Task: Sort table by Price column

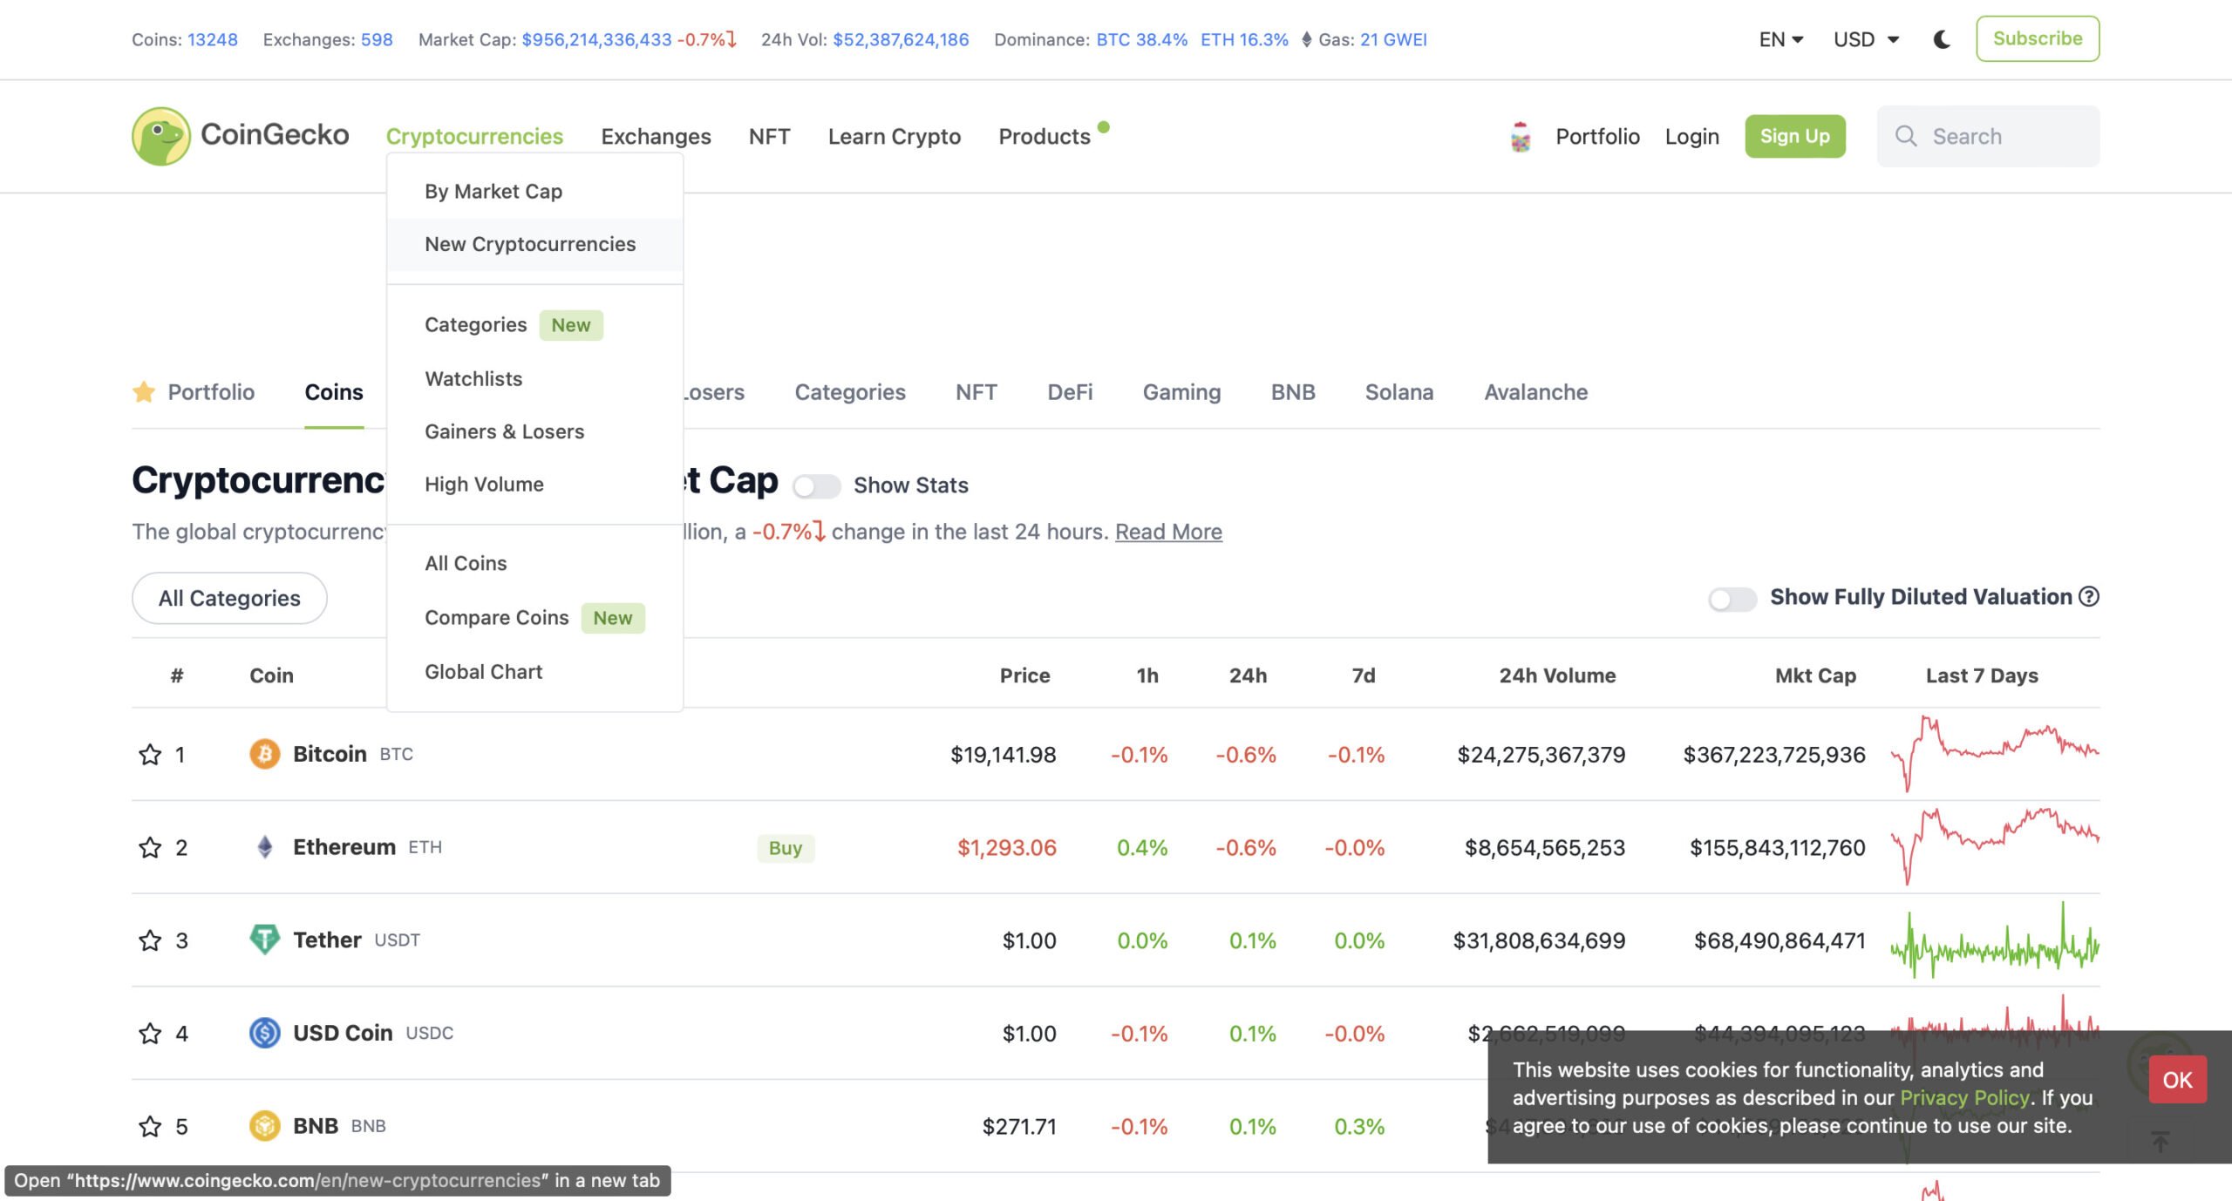Action: point(1024,675)
